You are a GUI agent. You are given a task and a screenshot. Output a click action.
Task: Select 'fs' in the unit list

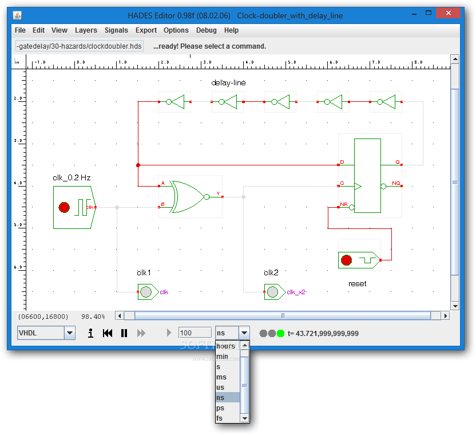tap(227, 418)
